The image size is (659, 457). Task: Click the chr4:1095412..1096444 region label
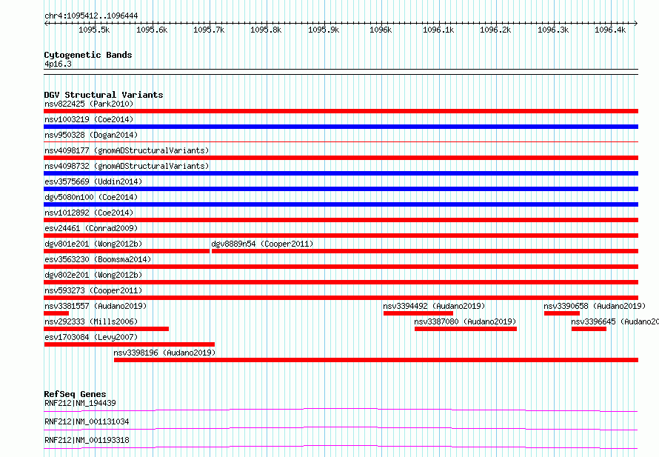(91, 16)
